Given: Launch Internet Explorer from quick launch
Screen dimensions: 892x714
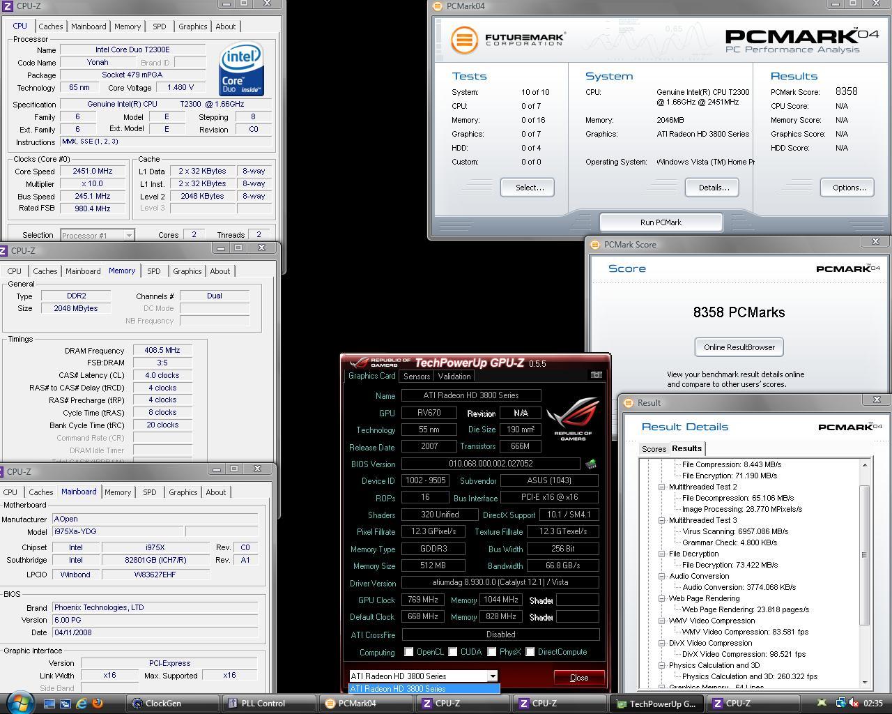Looking at the screenshot, I should click(82, 704).
